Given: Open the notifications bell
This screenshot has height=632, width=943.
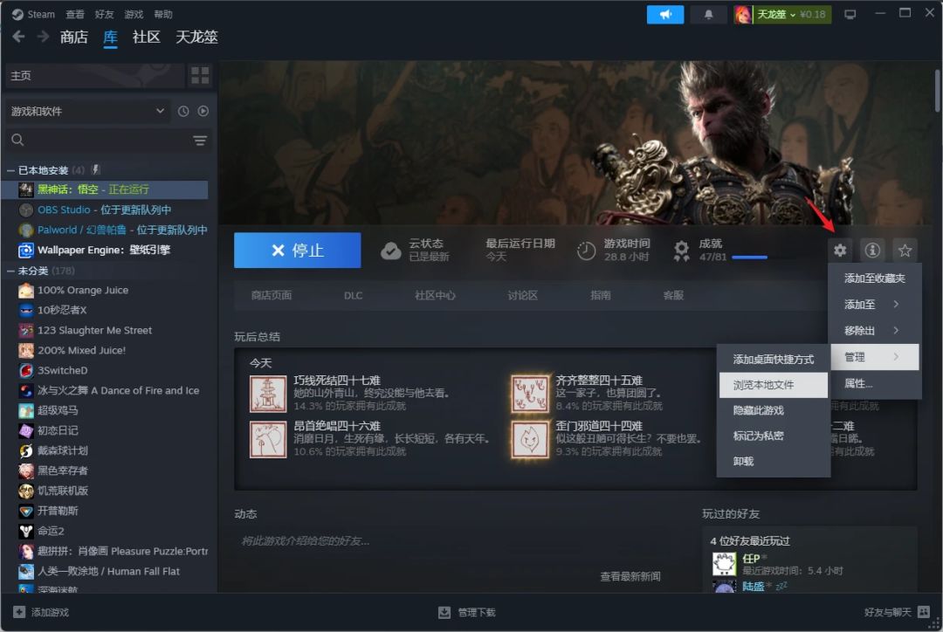Looking at the screenshot, I should point(708,15).
